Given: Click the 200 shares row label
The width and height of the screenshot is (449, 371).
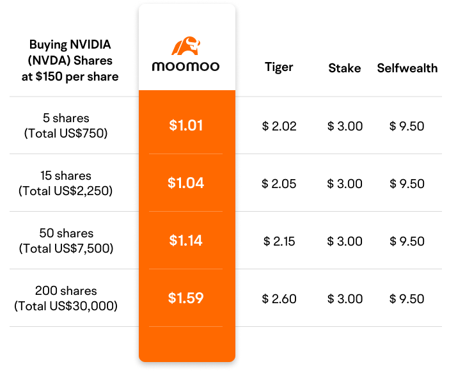Looking at the screenshot, I should tap(66, 298).
